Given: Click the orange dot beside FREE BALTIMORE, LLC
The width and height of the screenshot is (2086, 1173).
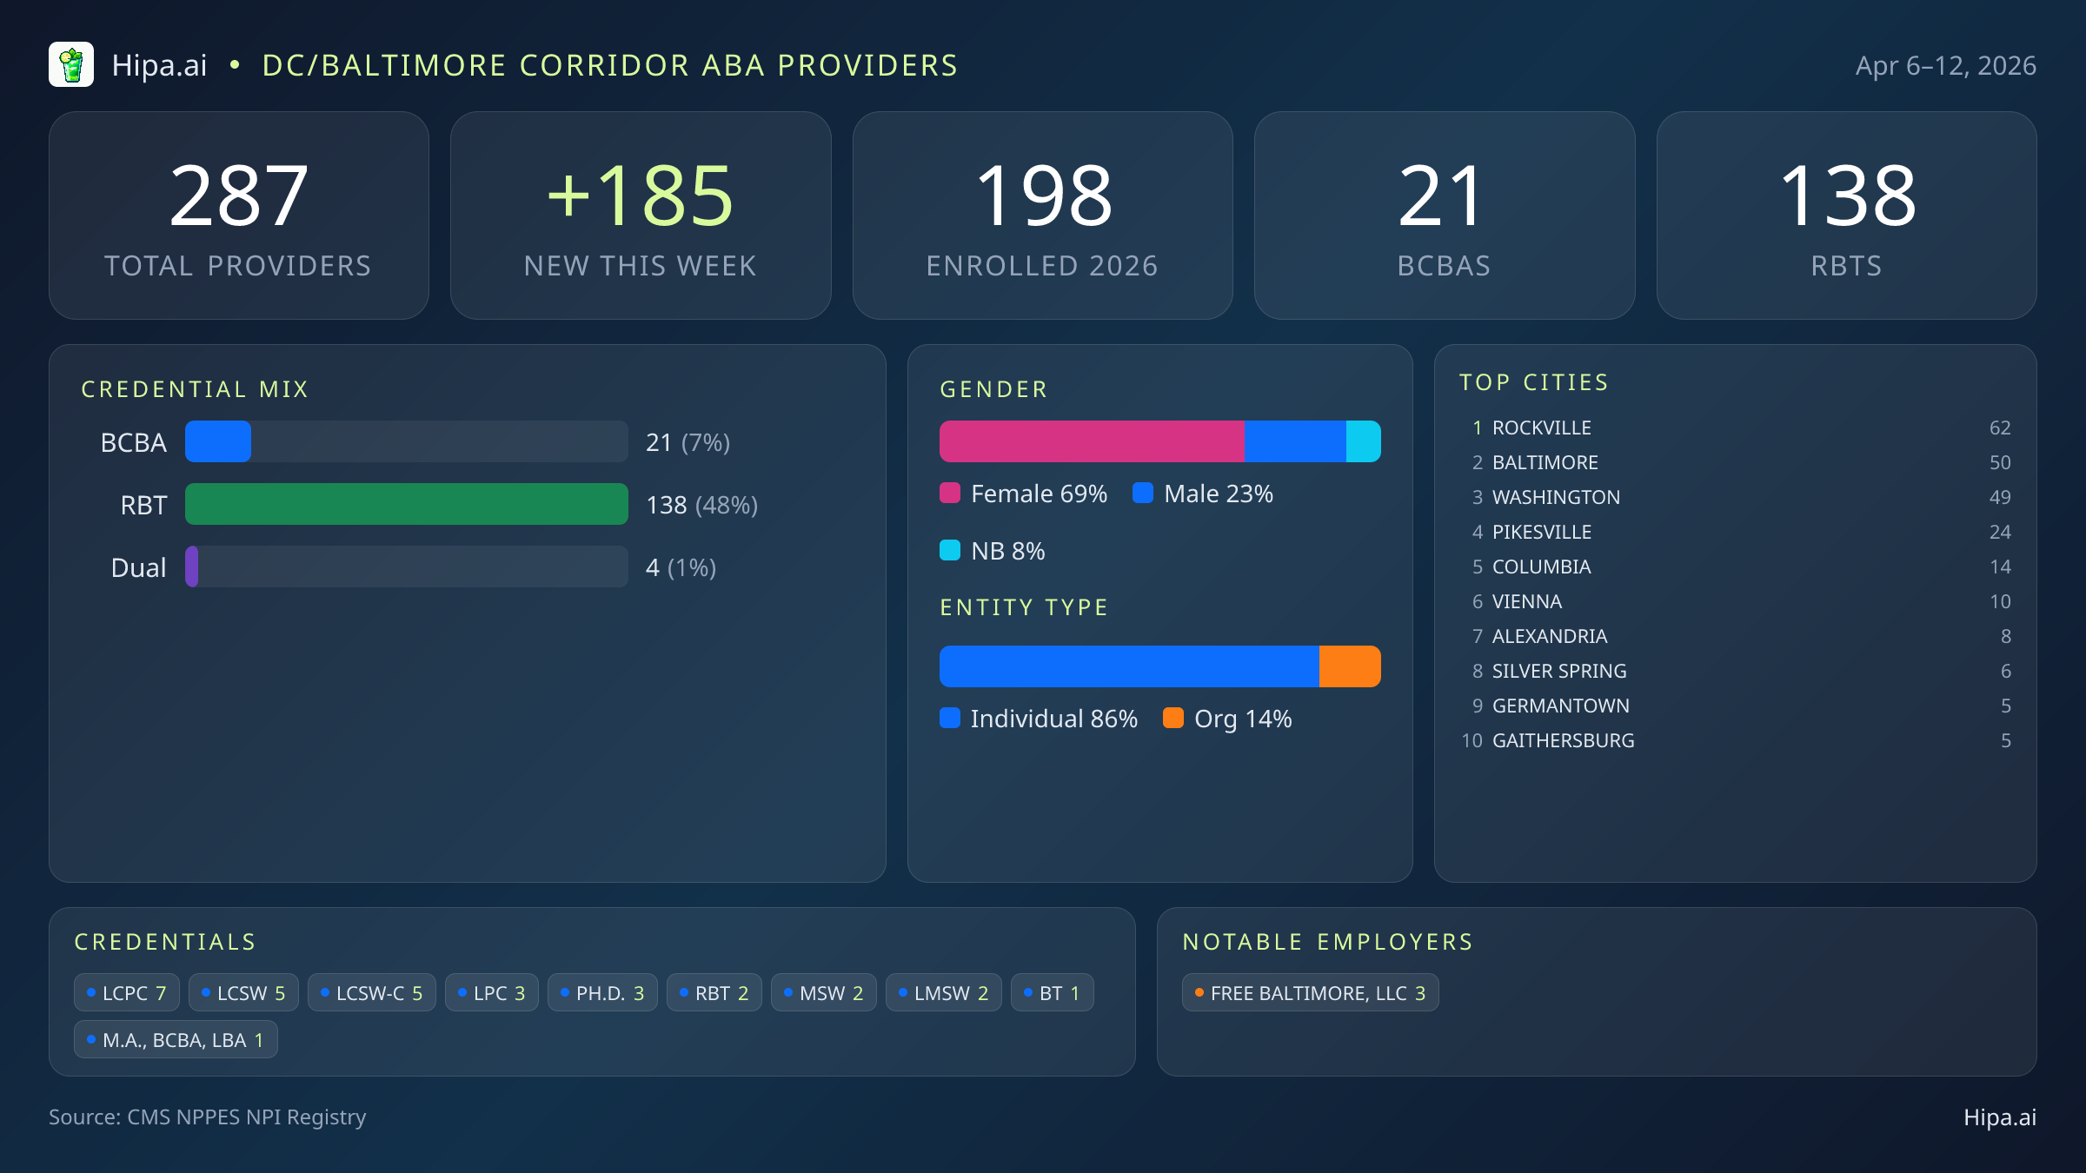Looking at the screenshot, I should [x=1199, y=992].
